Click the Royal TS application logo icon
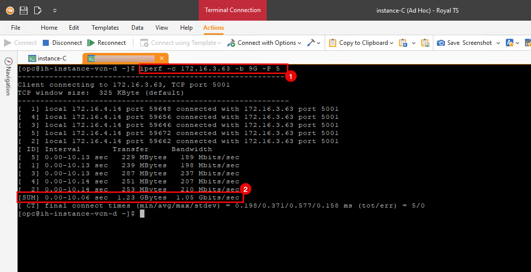The width and height of the screenshot is (531, 272). click(x=10, y=10)
